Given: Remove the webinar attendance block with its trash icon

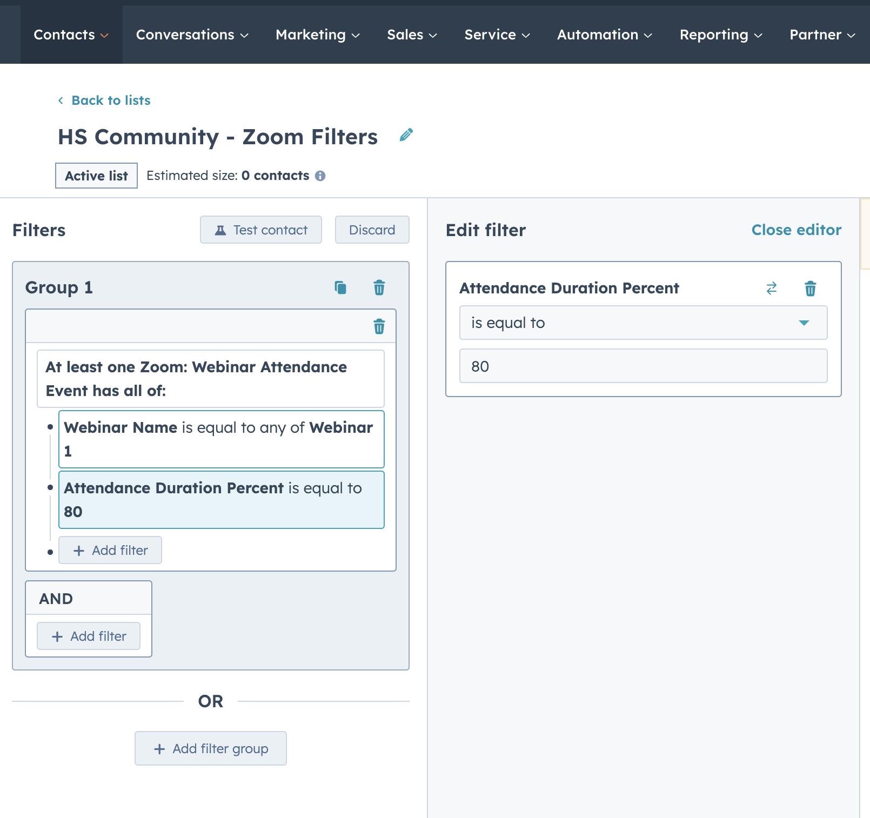Looking at the screenshot, I should pyautogui.click(x=379, y=326).
